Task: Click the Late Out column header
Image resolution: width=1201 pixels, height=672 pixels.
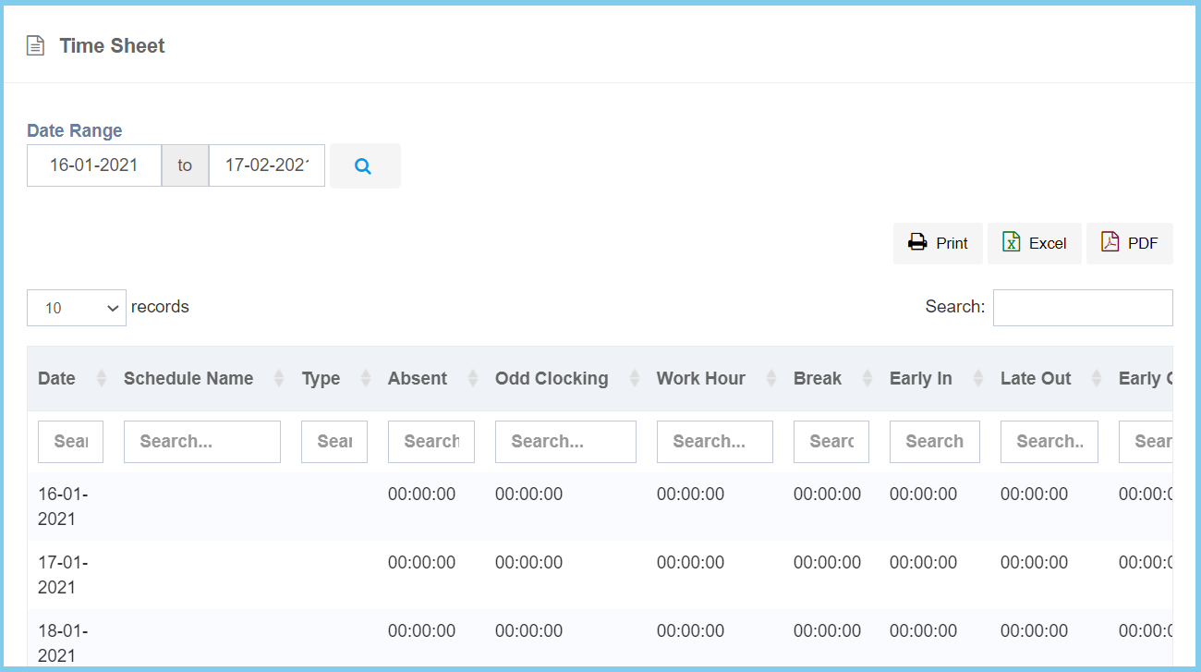Action: (1036, 379)
